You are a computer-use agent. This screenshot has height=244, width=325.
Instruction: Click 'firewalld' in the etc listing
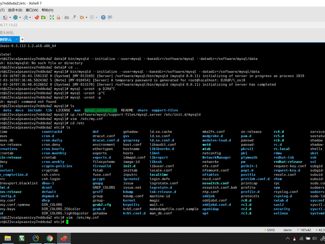click(x=102, y=166)
